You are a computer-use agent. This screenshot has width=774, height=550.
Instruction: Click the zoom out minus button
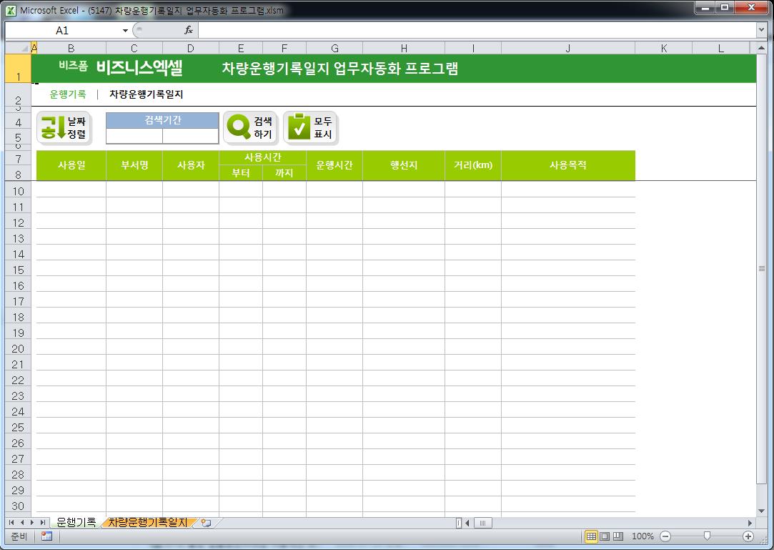665,536
